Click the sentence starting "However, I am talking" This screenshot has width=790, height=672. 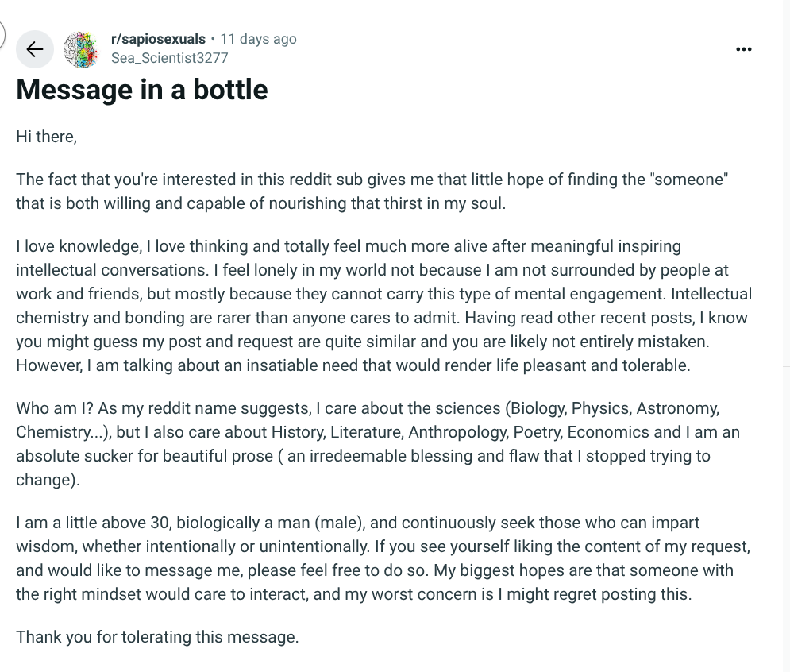(x=353, y=365)
